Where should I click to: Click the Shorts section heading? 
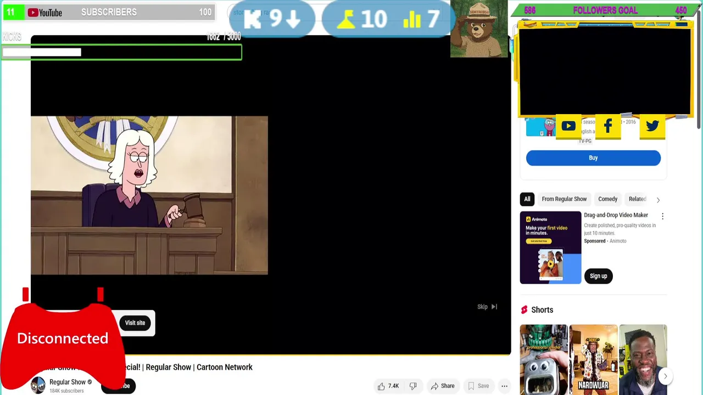coord(542,310)
